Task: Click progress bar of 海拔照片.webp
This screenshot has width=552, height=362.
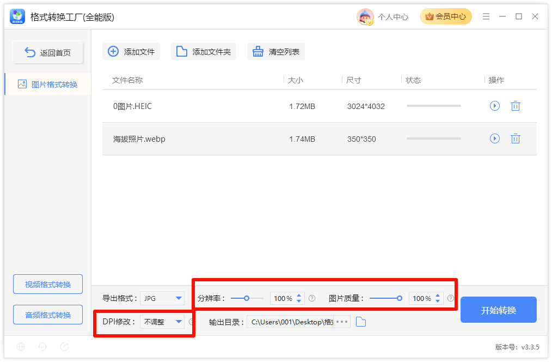Action: (x=434, y=138)
